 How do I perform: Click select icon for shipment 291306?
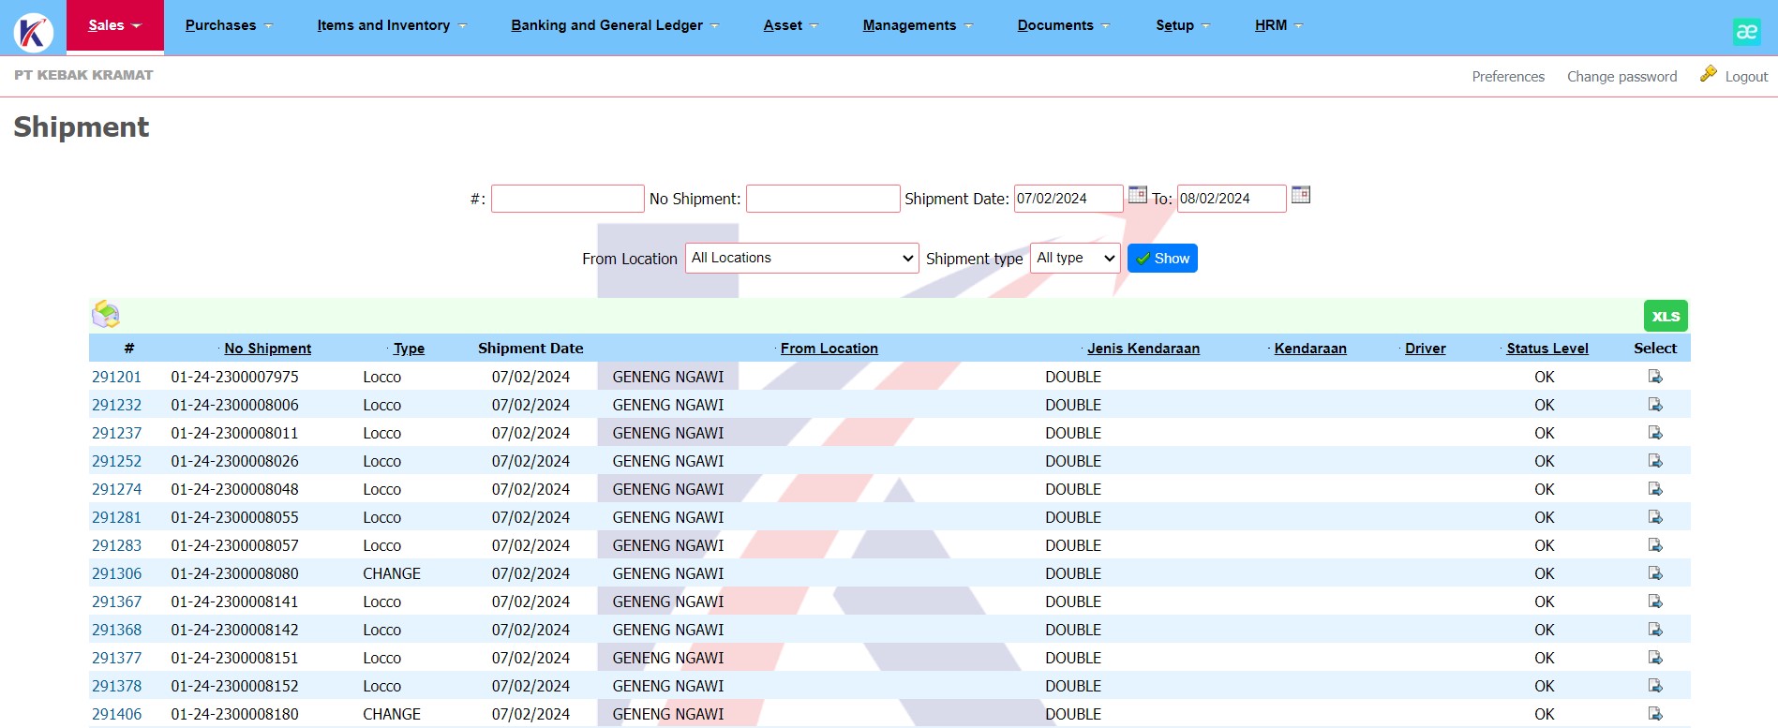coord(1655,573)
